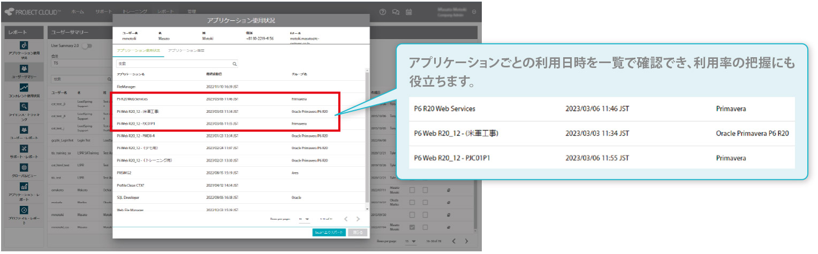Open the help question-mark icon in header
Screen dimensions: 818x254
pos(383,12)
